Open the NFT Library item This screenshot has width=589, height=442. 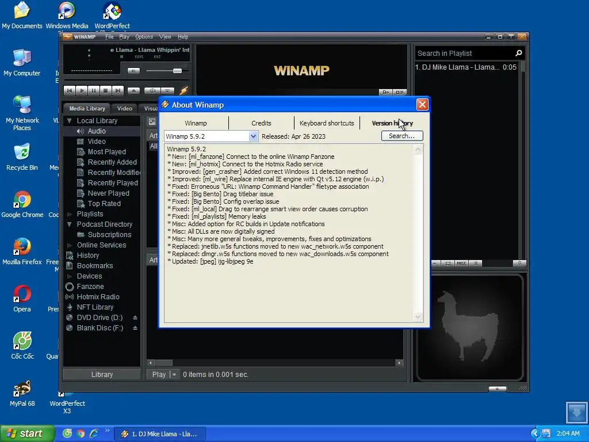point(95,307)
